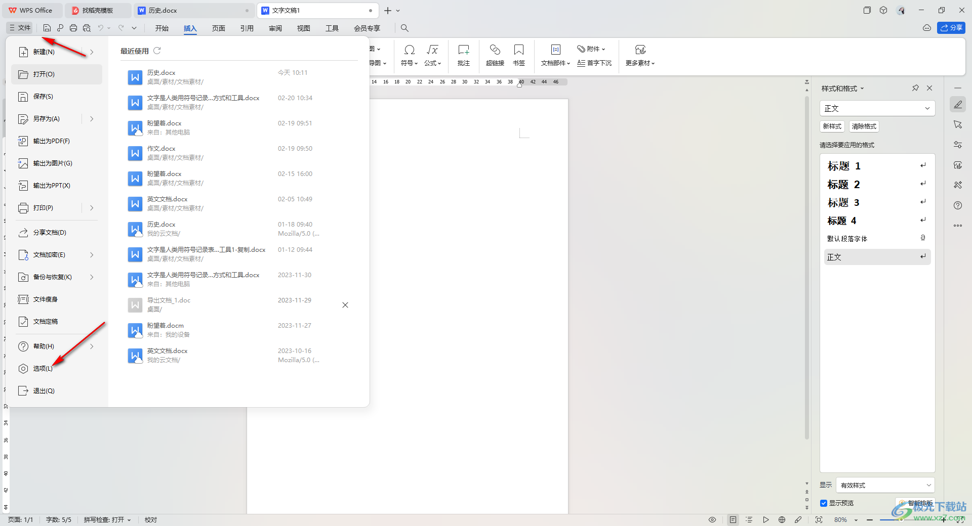Viewport: 972px width, 526px height.
Task: Pin the Styles and Formatting pane
Action: click(915, 88)
